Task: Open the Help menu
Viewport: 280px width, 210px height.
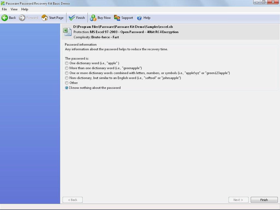Action: coord(25,9)
